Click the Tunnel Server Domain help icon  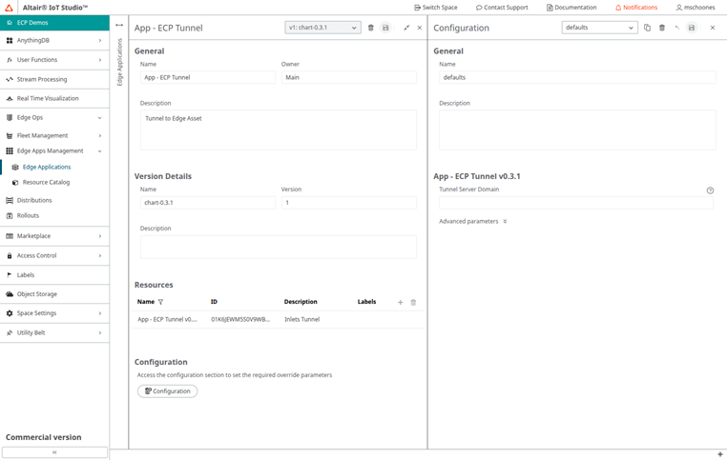(710, 190)
